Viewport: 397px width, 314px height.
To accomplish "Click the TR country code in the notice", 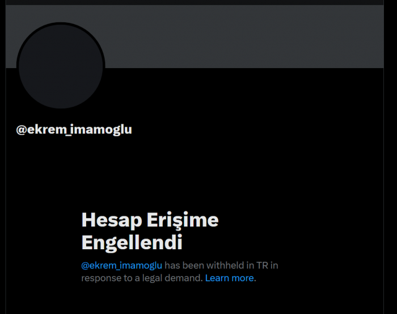I will tap(262, 265).
